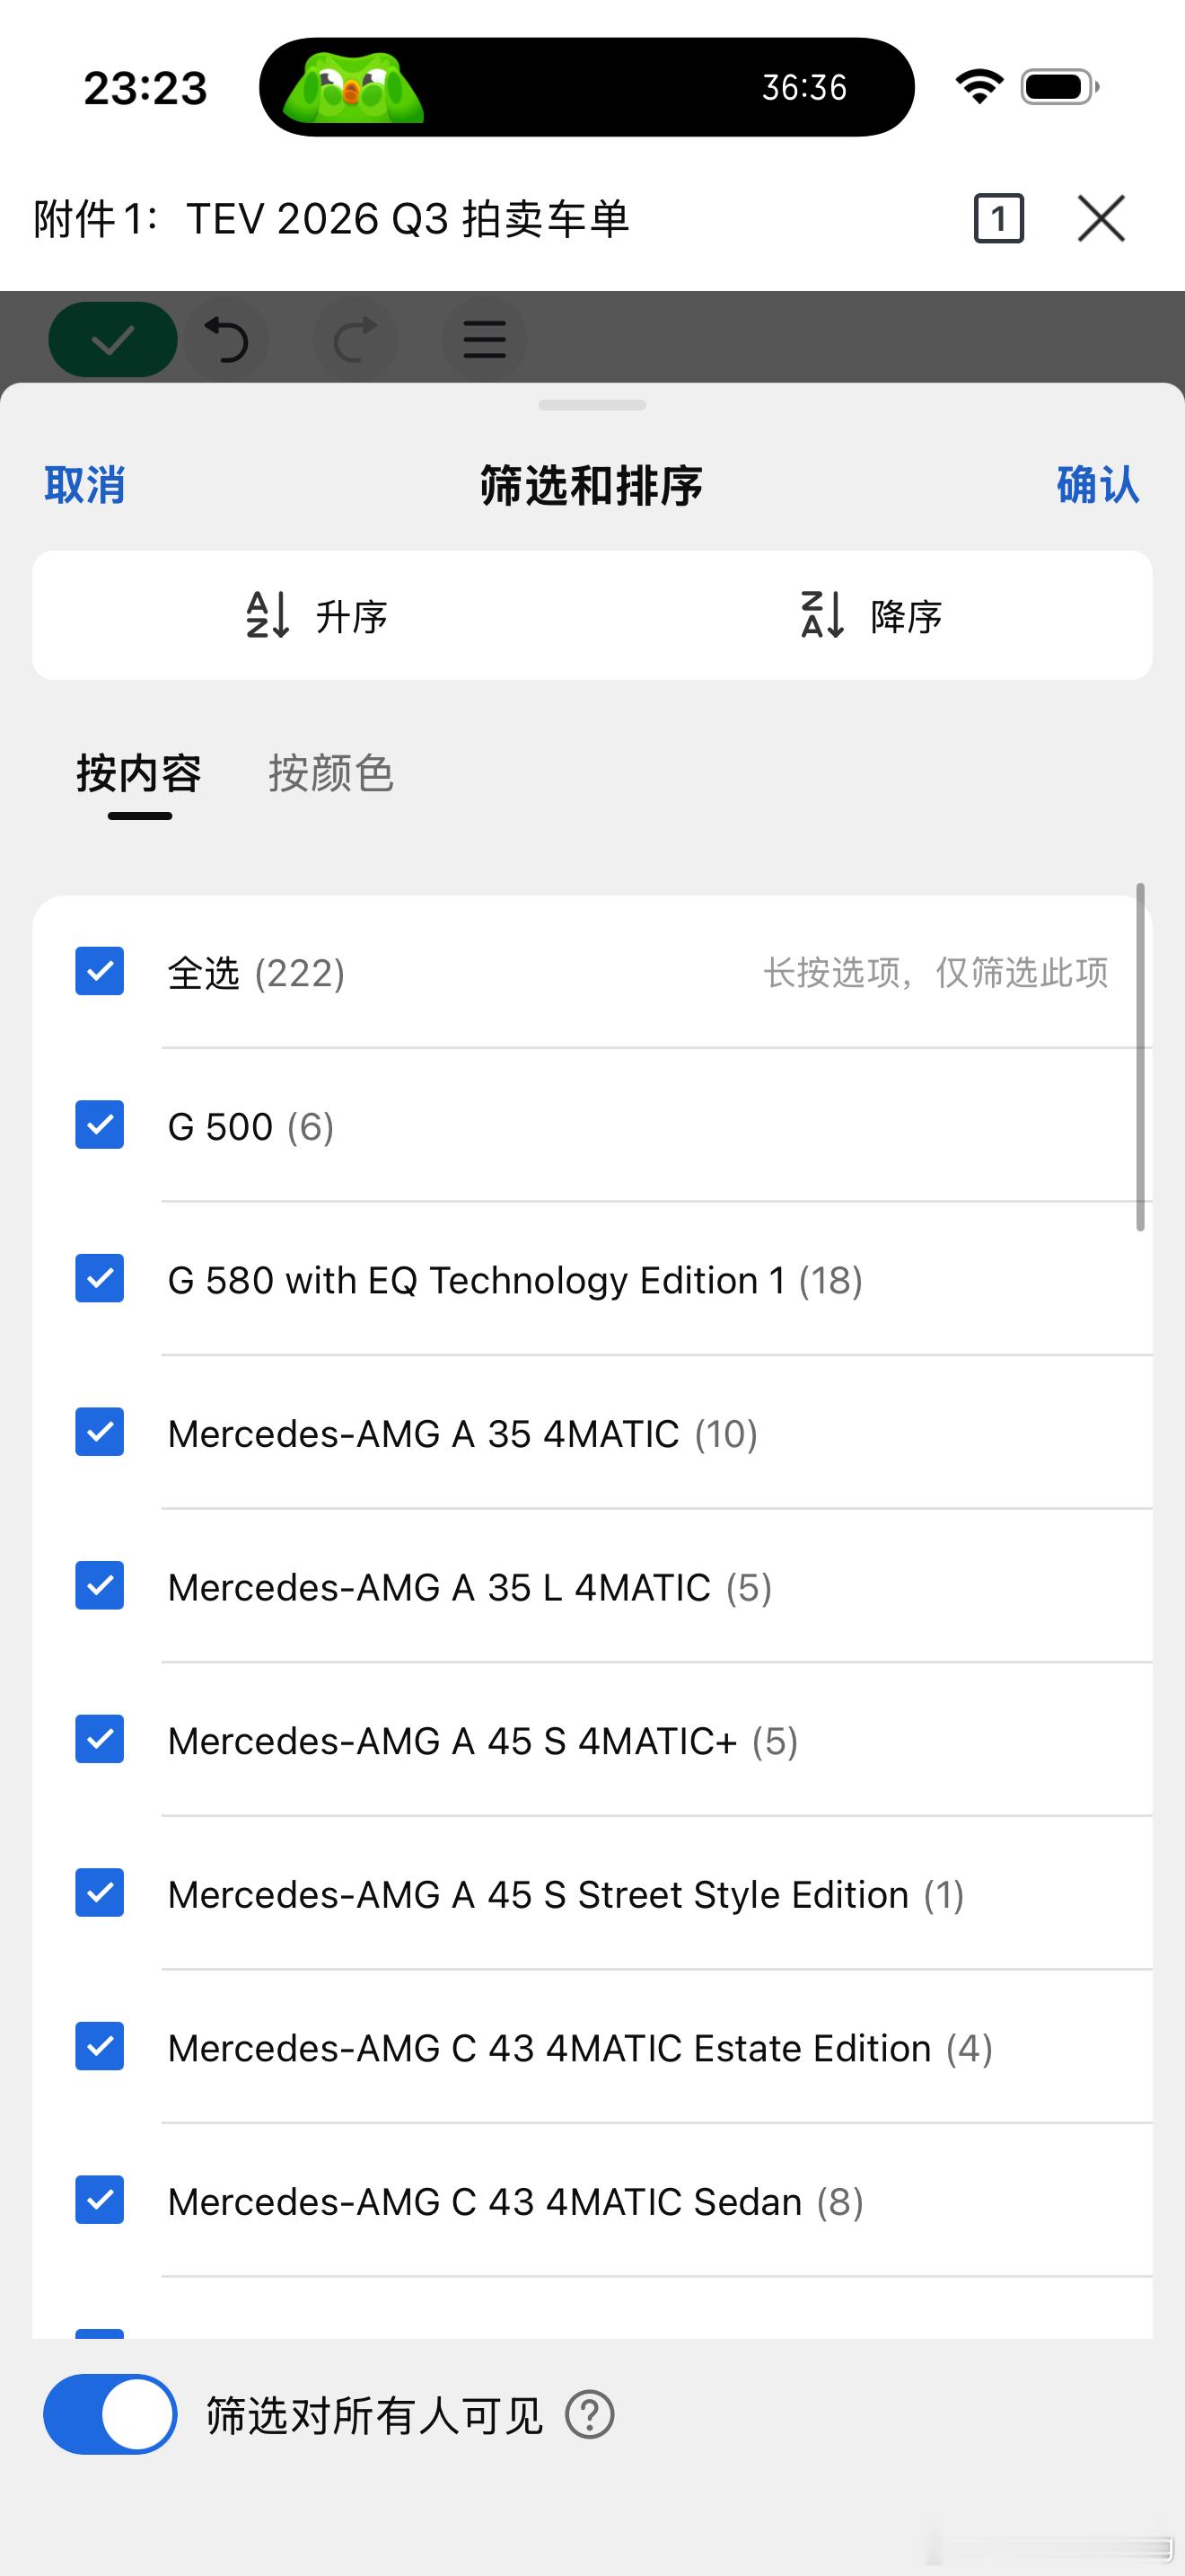Select the 按内容 tab

[139, 774]
